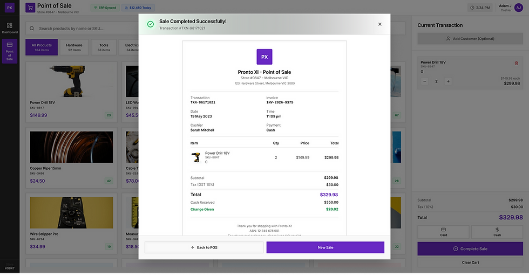Click the Power Drill thumbnail in receipt
This screenshot has width=529, height=277.
(195, 157)
